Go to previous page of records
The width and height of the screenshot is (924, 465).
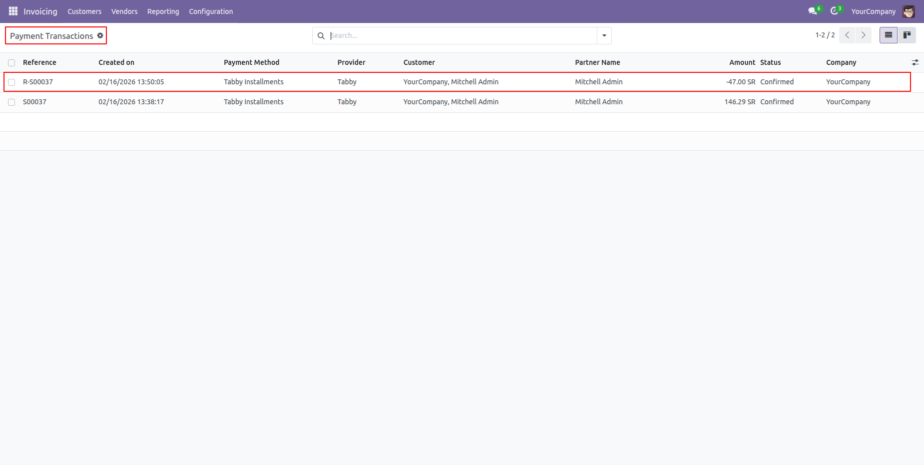(847, 35)
